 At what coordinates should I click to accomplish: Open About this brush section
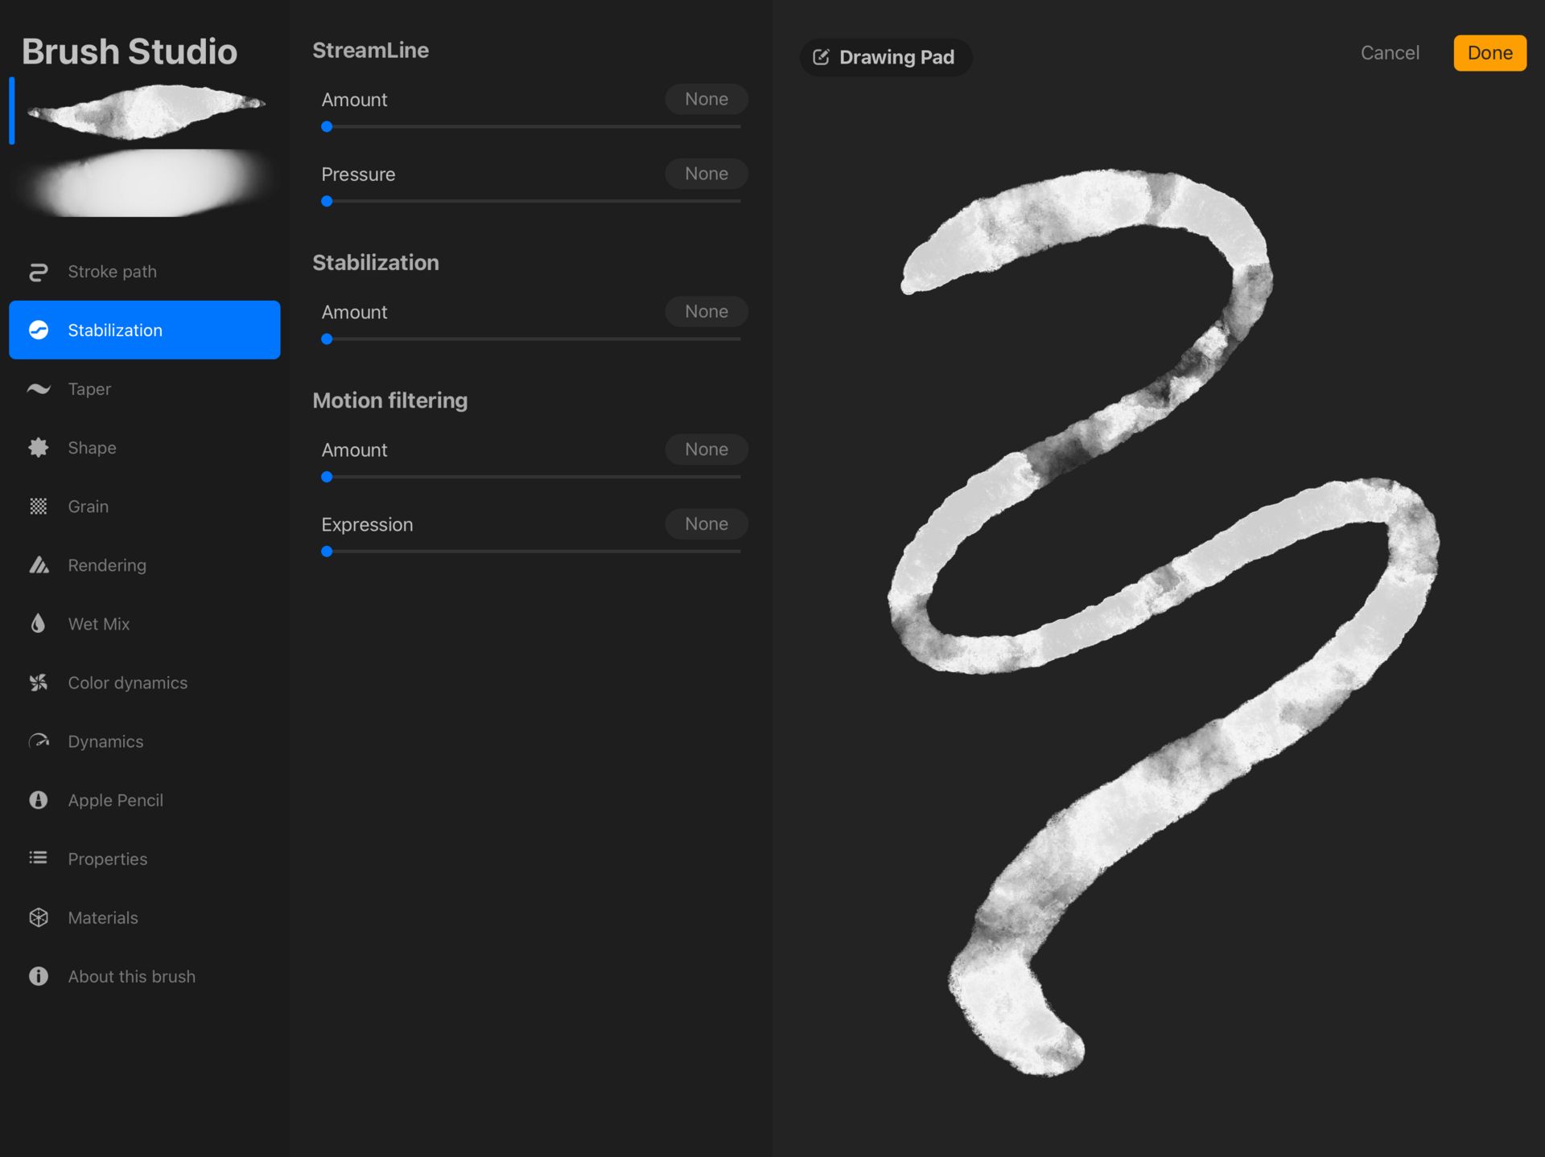[x=131, y=976]
